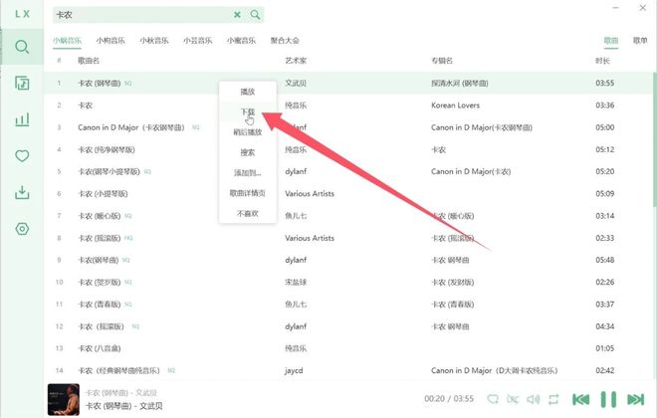Open the leaderboard chart sidebar icon
The image size is (657, 418).
tap(22, 119)
